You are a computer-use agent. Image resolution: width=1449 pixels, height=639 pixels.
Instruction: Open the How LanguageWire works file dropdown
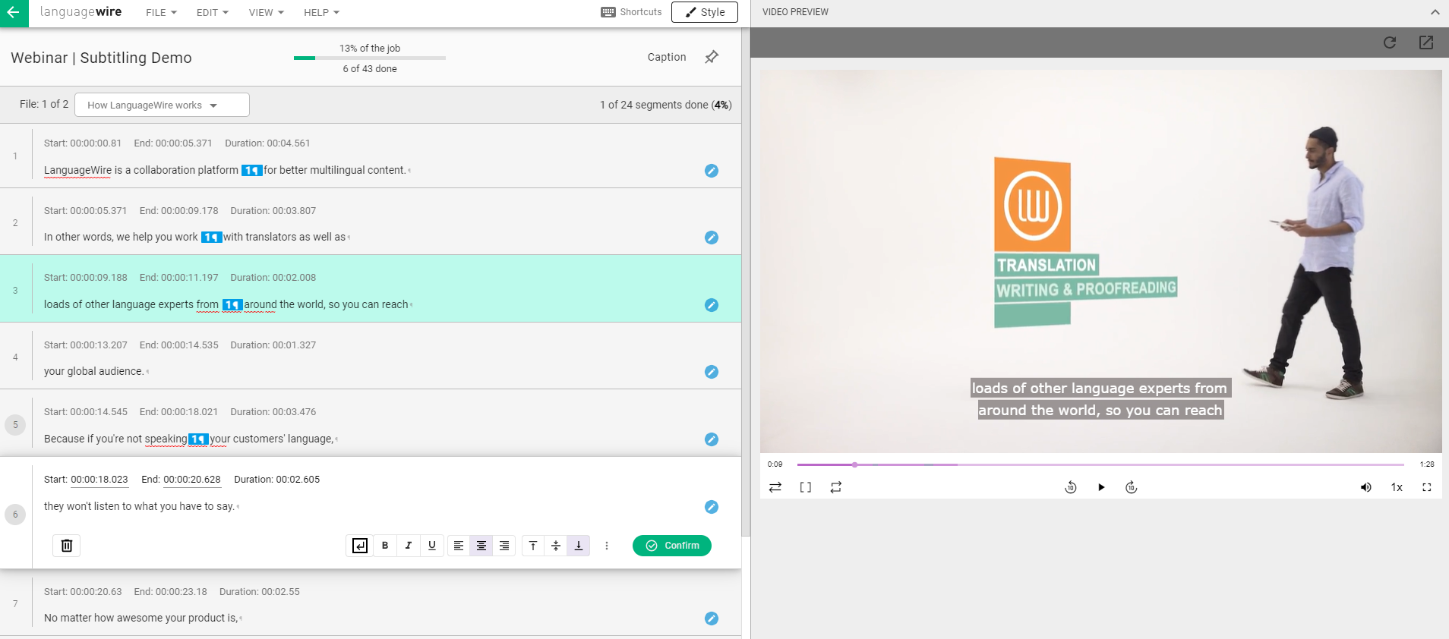pyautogui.click(x=162, y=105)
